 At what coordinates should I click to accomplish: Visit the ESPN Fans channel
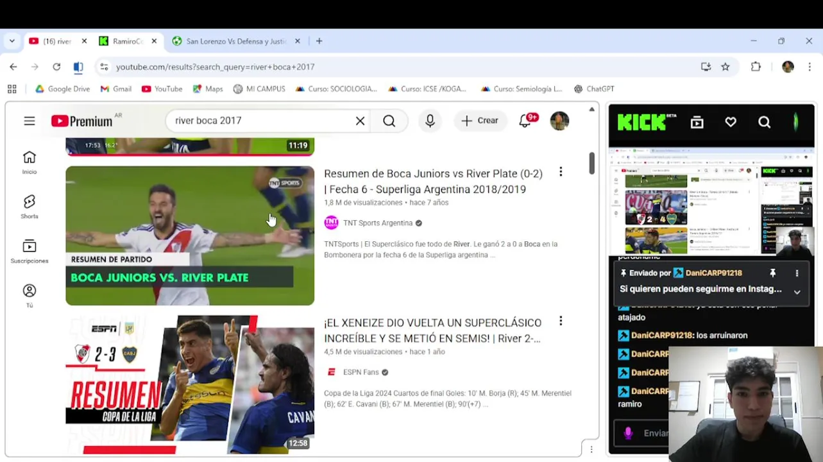tap(361, 372)
